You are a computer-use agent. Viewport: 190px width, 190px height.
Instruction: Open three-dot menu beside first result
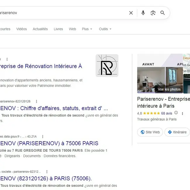tap(7, 59)
